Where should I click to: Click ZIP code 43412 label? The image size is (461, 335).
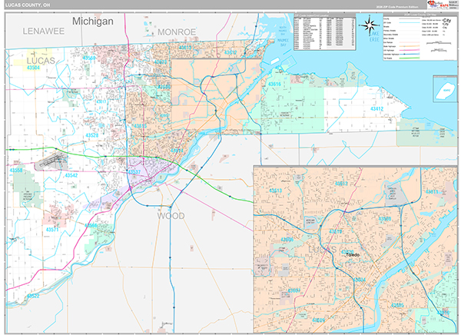[x=376, y=109]
